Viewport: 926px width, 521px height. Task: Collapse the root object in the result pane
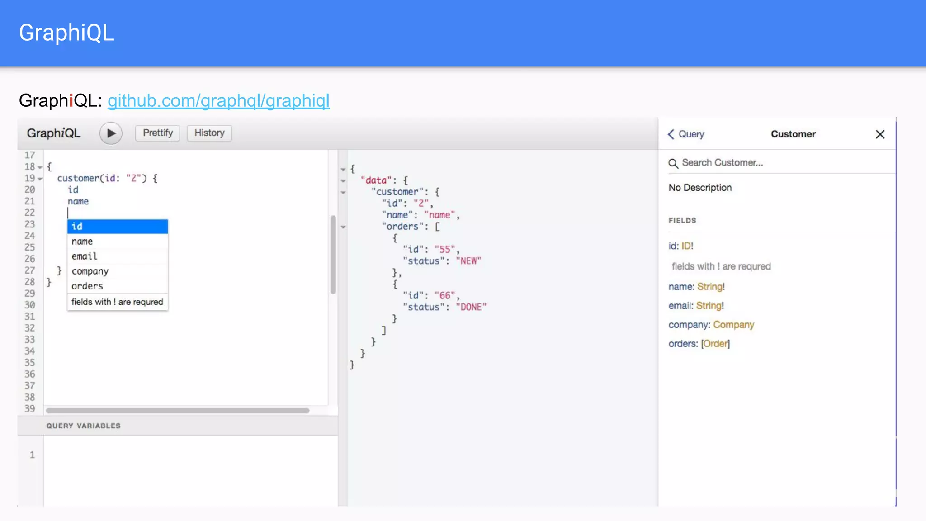tap(343, 170)
